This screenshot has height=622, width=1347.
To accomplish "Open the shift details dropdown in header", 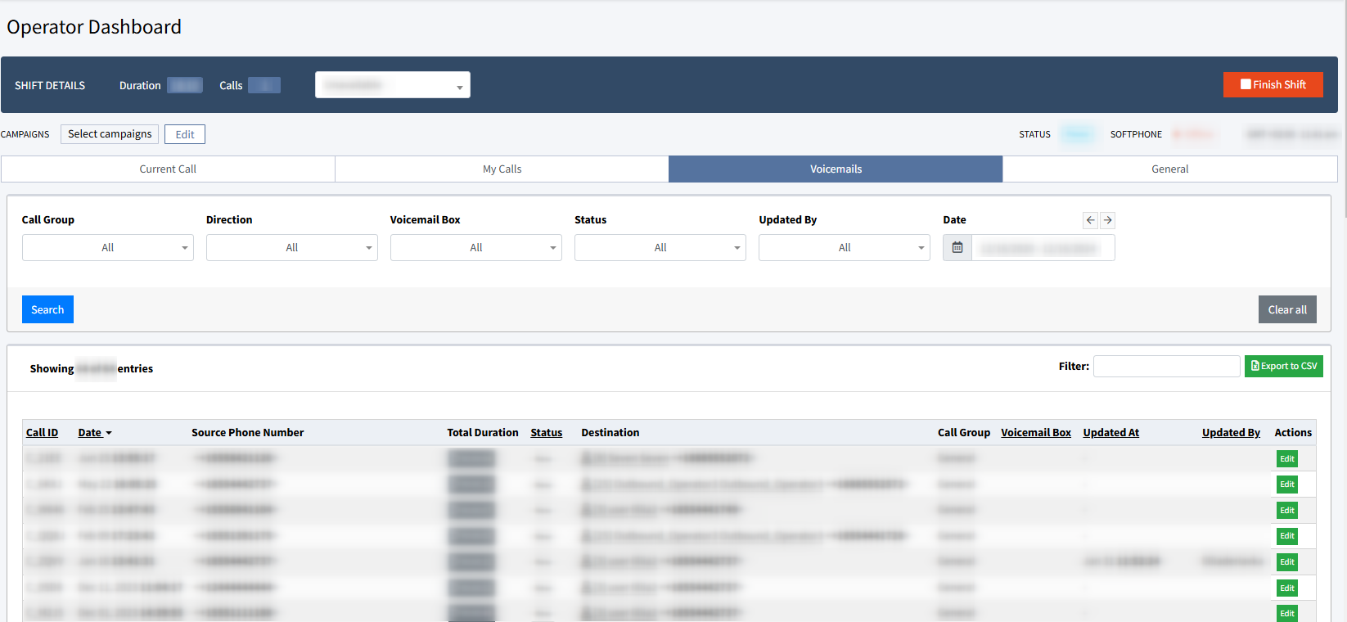I will click(393, 85).
